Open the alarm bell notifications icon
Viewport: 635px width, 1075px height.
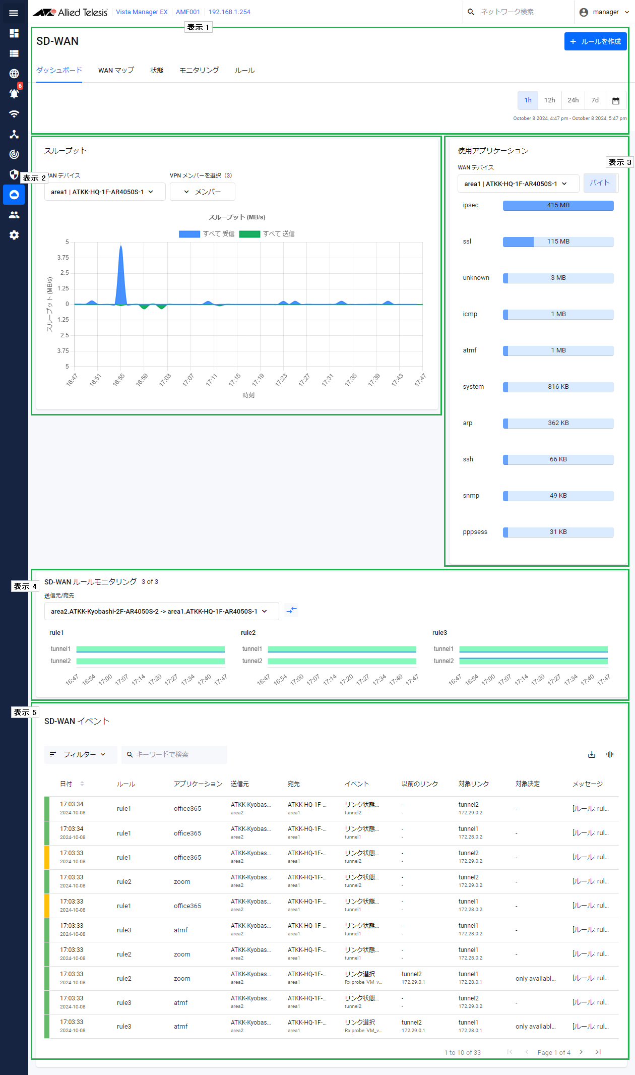pos(14,94)
